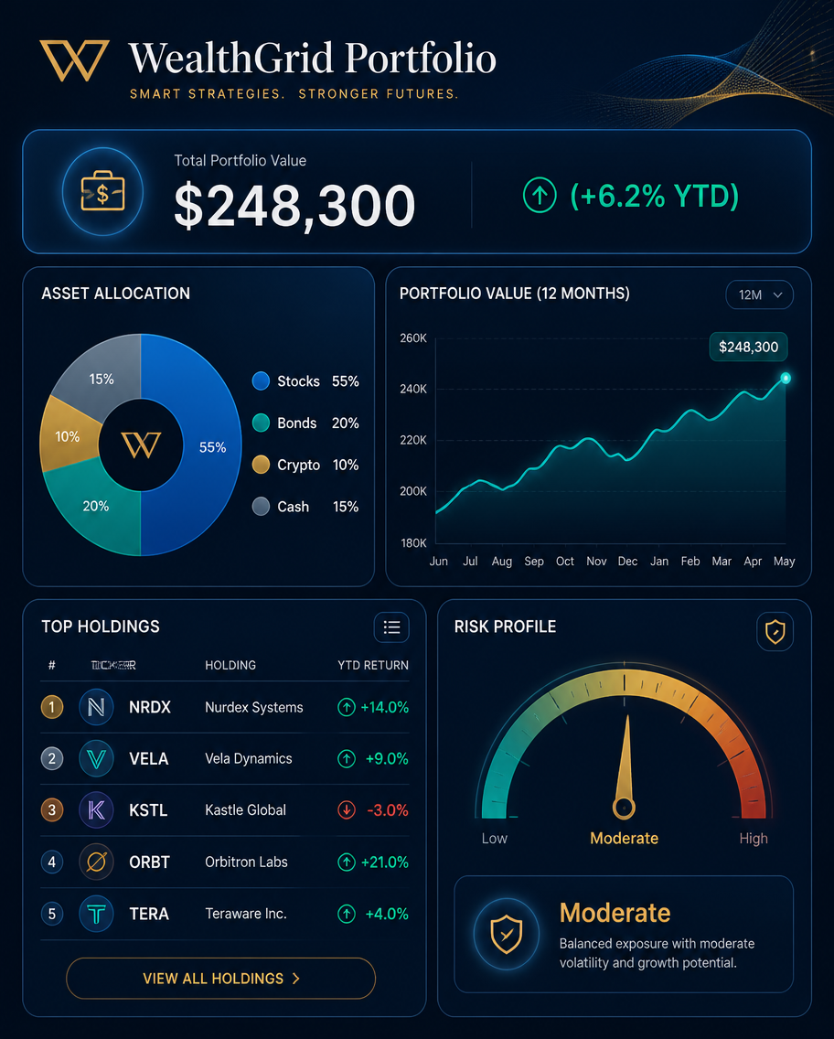Click rank badge 2 in holdings

point(52,759)
